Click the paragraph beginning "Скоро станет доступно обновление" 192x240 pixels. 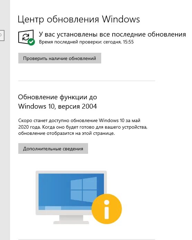[83, 127]
